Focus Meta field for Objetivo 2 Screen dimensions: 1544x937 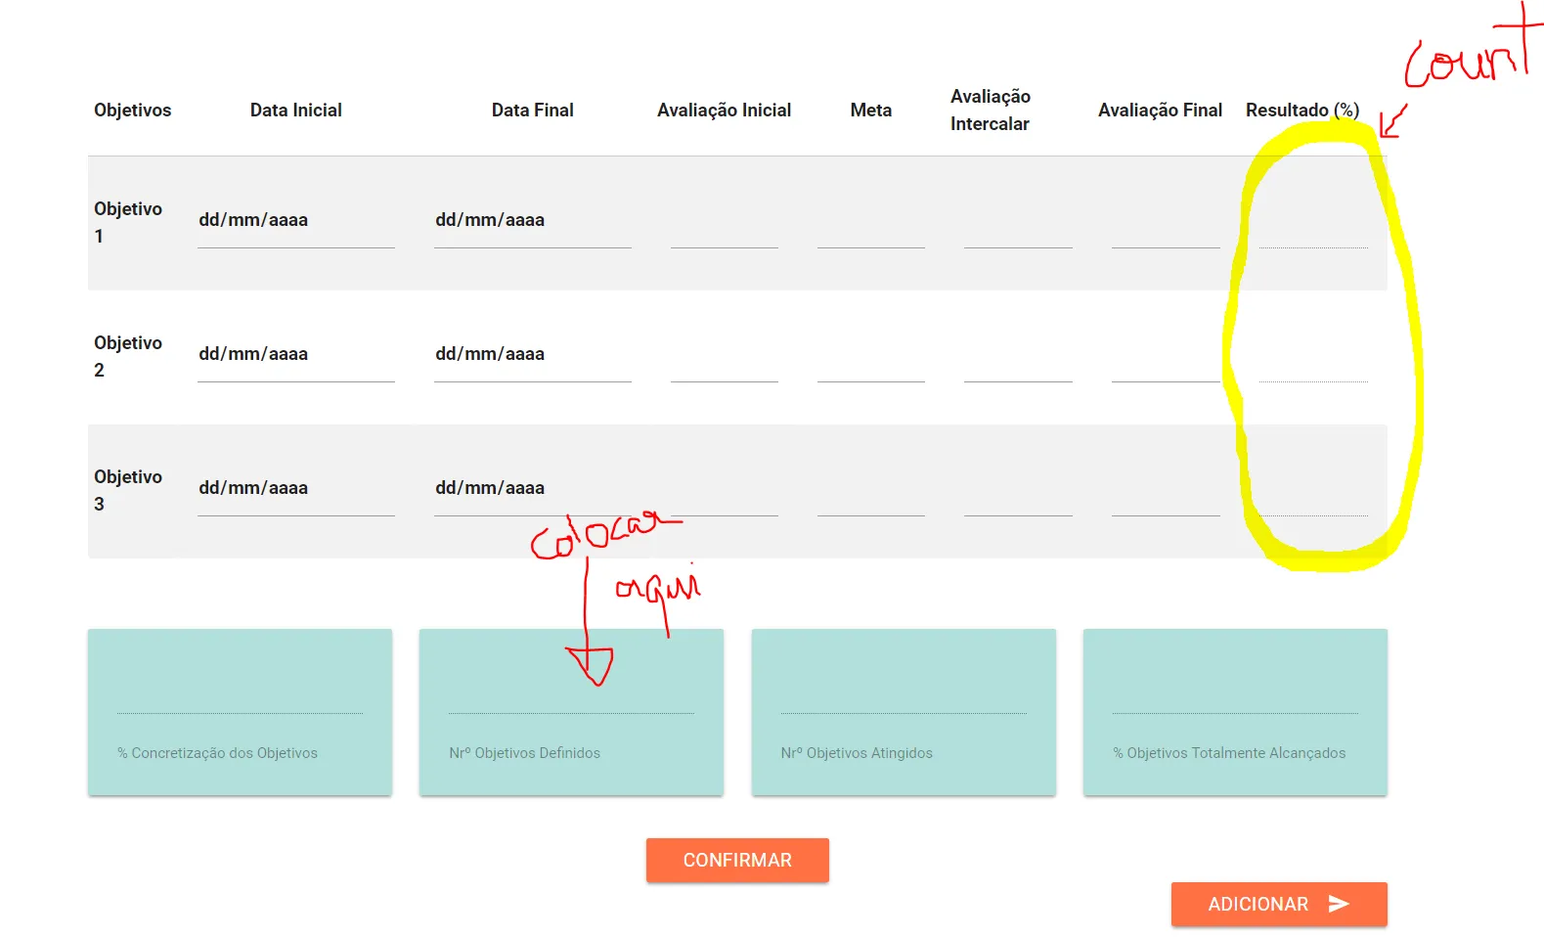point(871,355)
